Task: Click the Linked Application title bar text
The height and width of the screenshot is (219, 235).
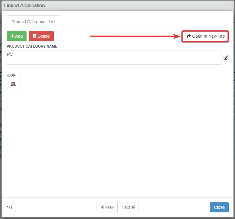Action: pyautogui.click(x=24, y=5)
